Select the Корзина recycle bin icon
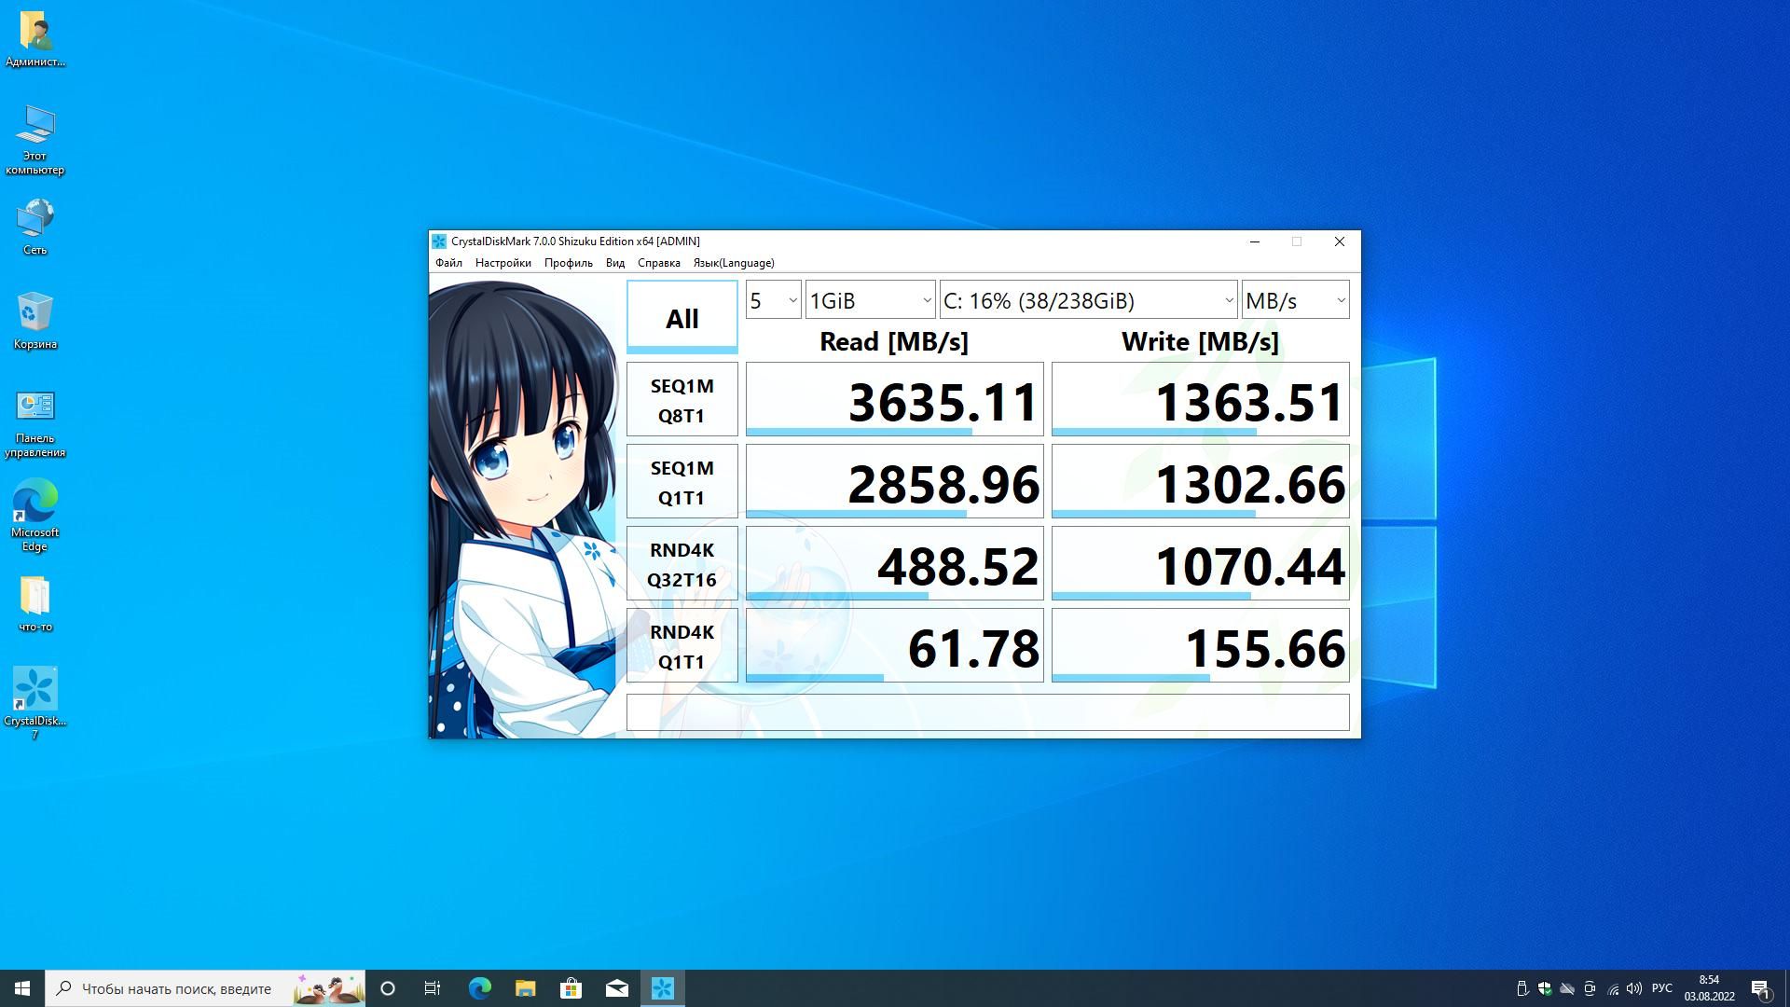Viewport: 1790px width, 1007px height. click(x=35, y=321)
